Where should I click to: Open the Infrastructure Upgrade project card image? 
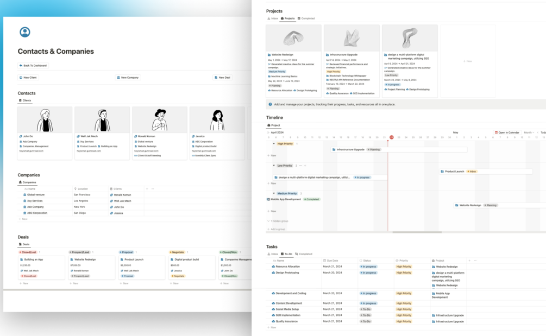(x=352, y=38)
